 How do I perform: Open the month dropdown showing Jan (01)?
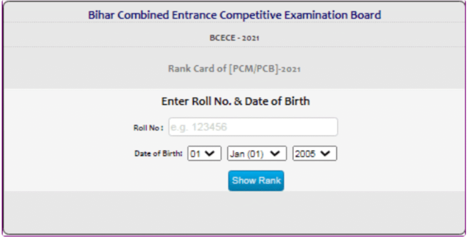point(257,153)
